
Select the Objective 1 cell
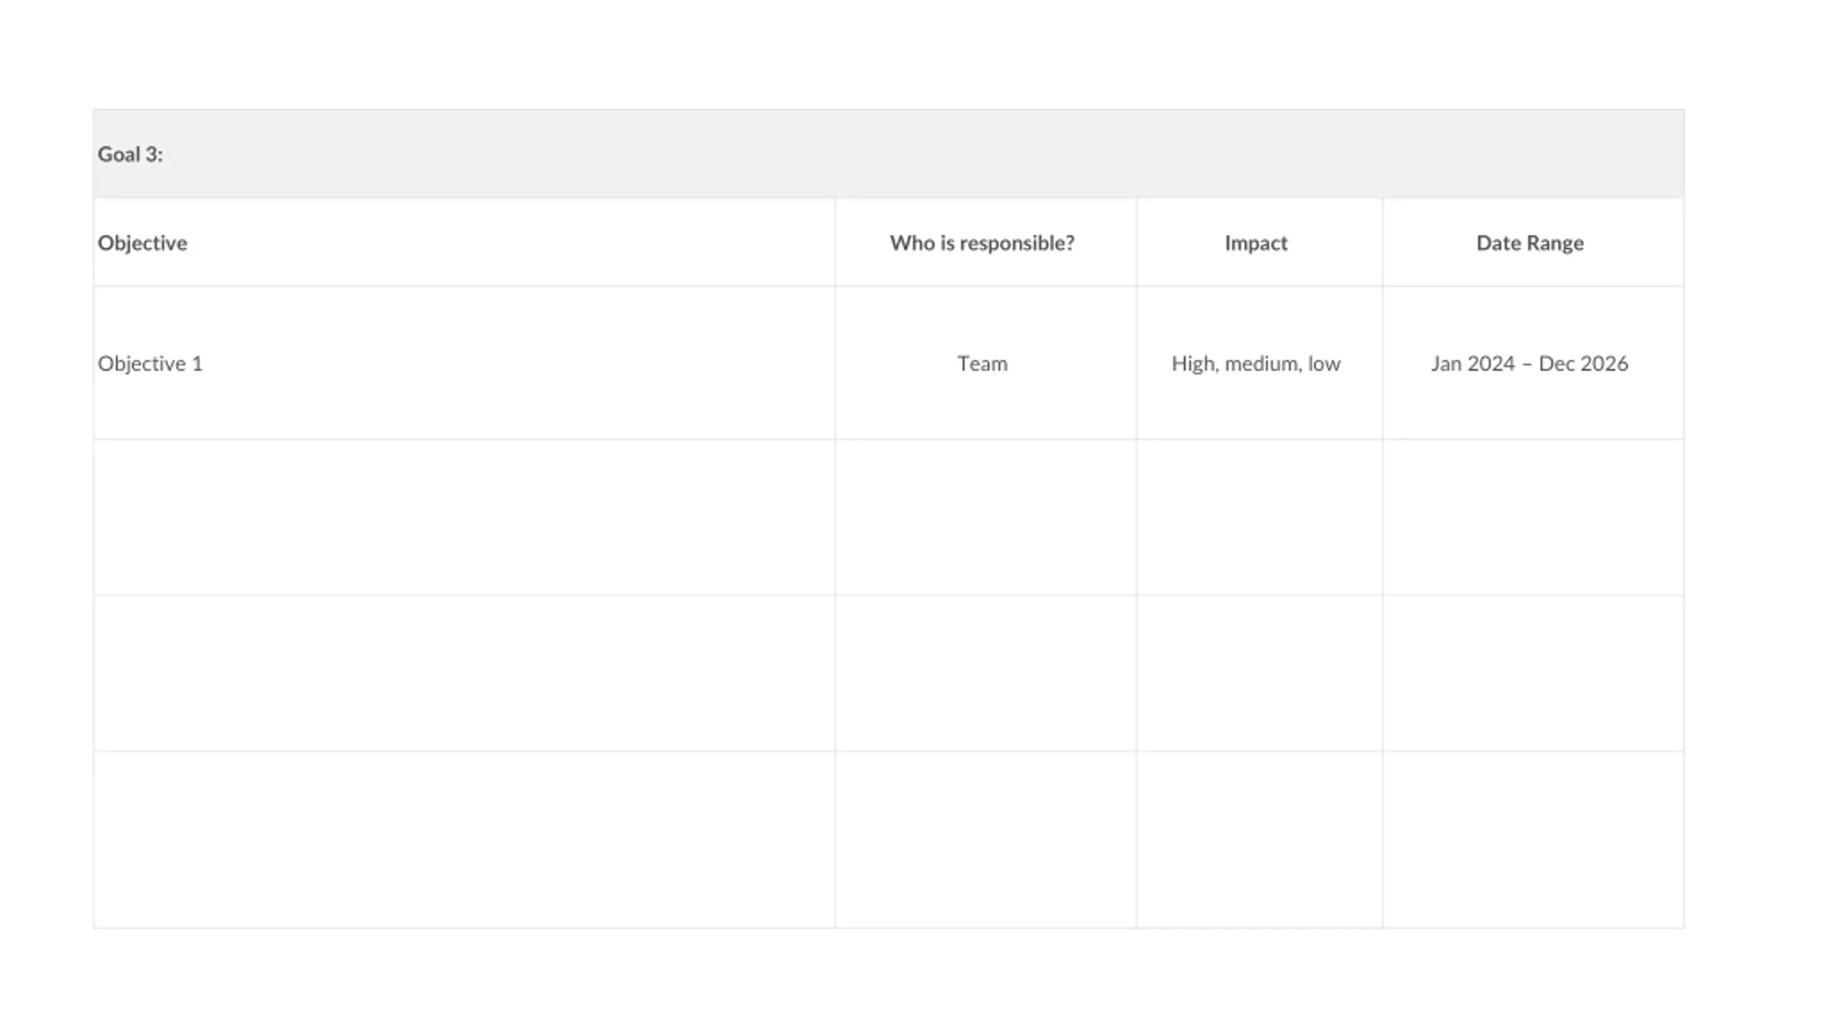coord(464,363)
